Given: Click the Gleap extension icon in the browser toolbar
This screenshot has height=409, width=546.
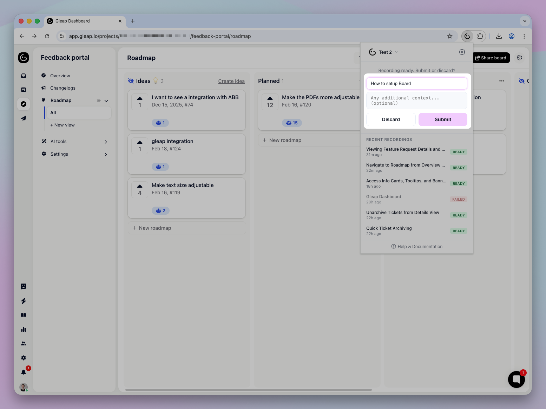Looking at the screenshot, I should (x=467, y=36).
